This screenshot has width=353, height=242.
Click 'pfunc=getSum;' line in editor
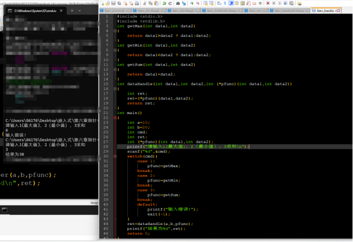164,195
